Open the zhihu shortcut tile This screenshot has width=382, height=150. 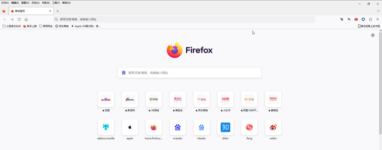tap(225, 127)
